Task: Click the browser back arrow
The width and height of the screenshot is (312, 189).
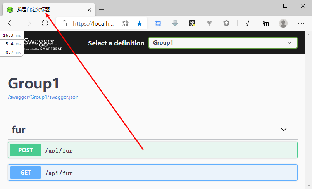Action: (x=11, y=23)
